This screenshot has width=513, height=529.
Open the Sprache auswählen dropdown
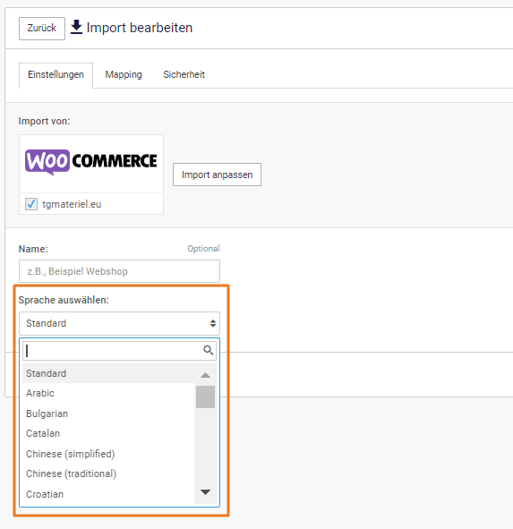119,323
